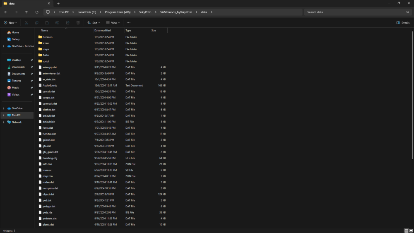Switch to details list view icon in status bar
The height and width of the screenshot is (233, 414).
[x=407, y=231]
